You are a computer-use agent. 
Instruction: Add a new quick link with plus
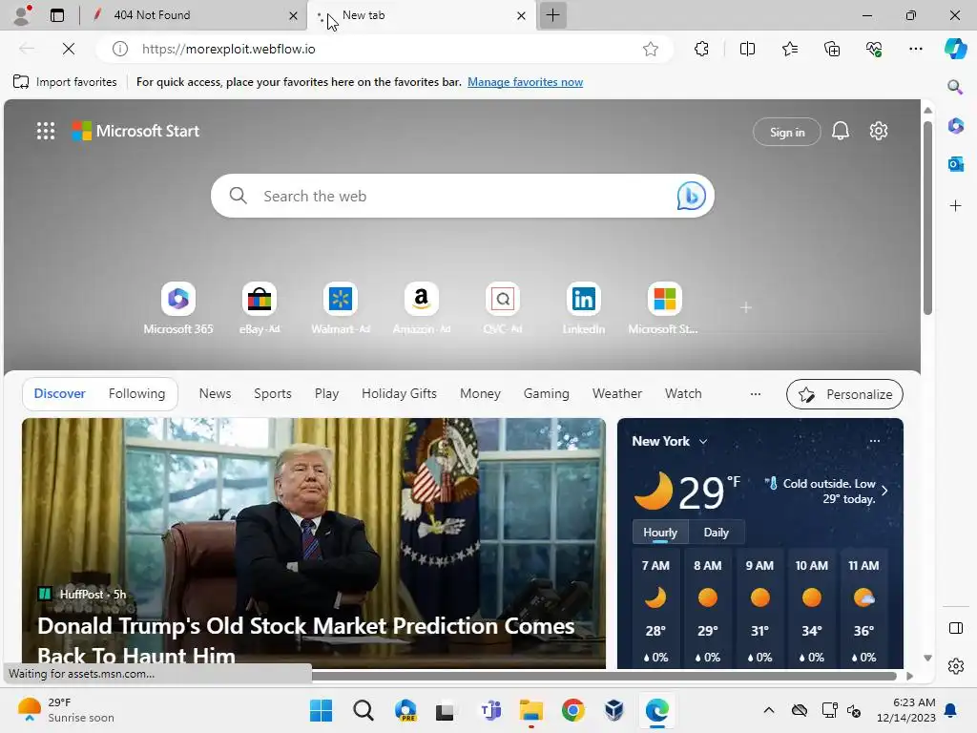(x=746, y=307)
